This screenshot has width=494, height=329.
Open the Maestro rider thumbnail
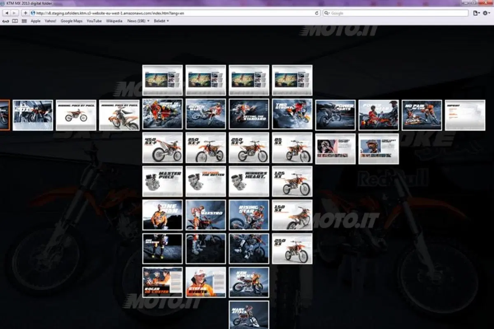(x=206, y=215)
